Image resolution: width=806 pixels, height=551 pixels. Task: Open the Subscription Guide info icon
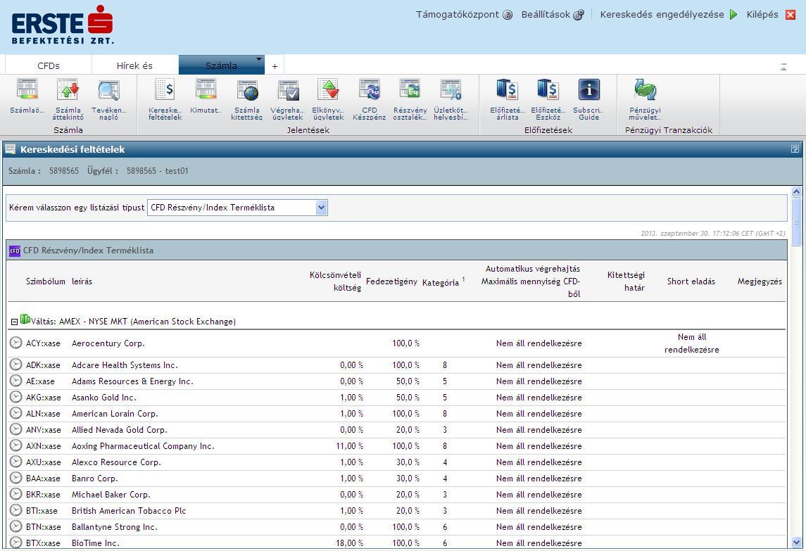[589, 89]
